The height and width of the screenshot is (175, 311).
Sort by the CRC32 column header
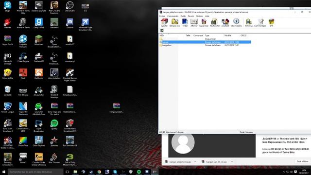pyautogui.click(x=243, y=35)
